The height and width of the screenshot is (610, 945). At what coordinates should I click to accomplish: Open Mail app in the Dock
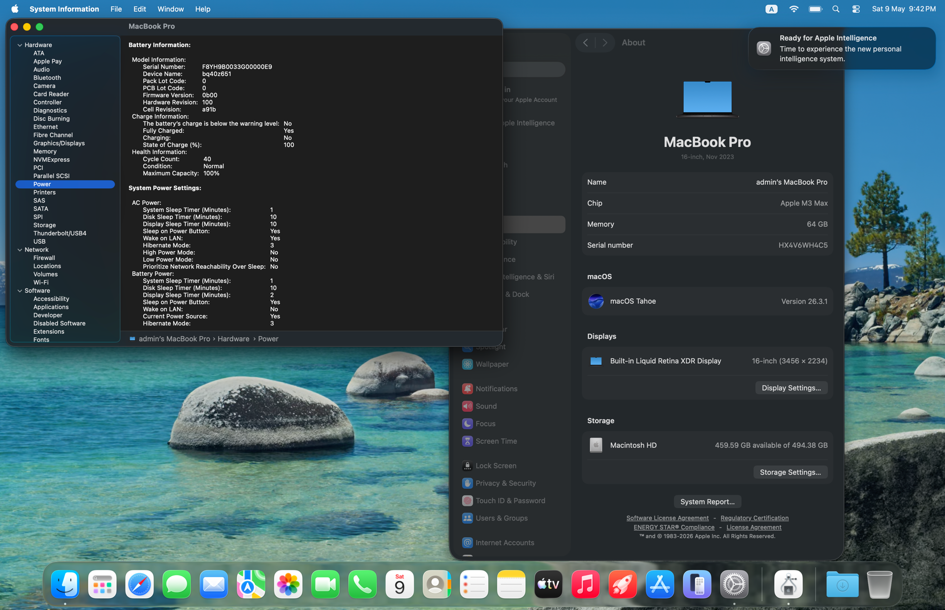(214, 584)
